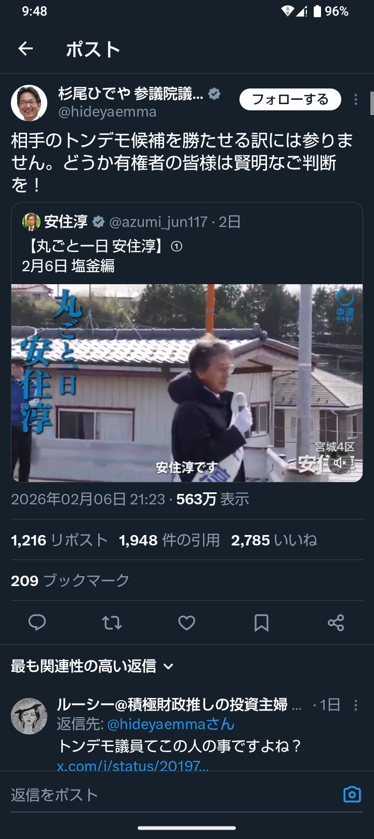The height and width of the screenshot is (839, 374).
Task: Open 杉尾ひでや profile avatar
Action: point(29,103)
